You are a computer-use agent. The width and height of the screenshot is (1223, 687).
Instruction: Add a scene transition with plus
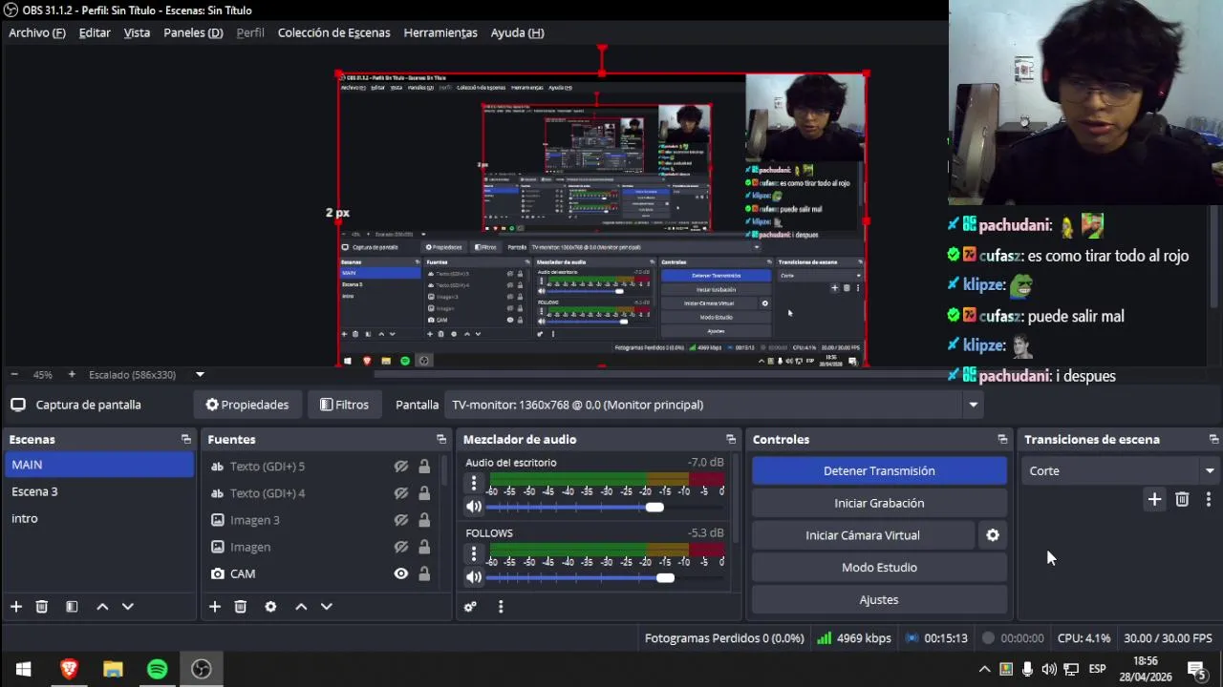tap(1154, 499)
